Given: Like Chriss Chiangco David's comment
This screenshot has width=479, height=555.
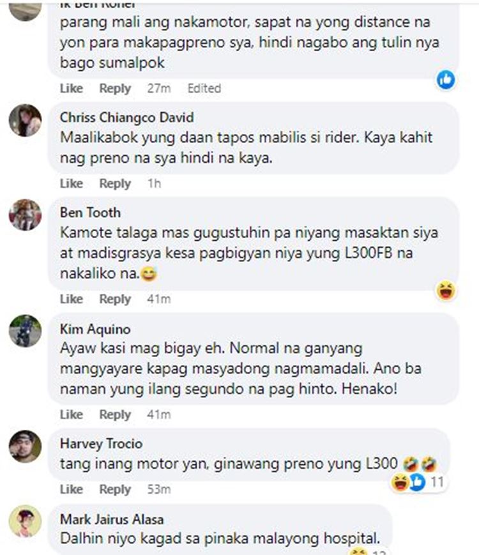Looking at the screenshot, I should [x=72, y=183].
